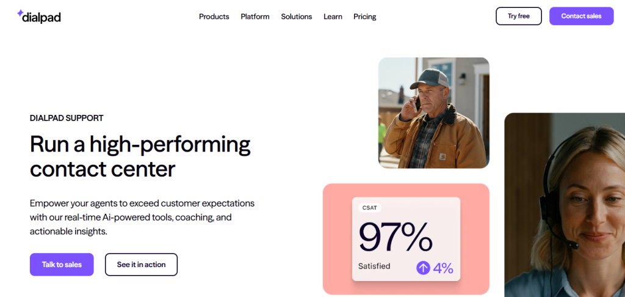Click the 4% increase value
This screenshot has width=625, height=297.
[x=443, y=268]
